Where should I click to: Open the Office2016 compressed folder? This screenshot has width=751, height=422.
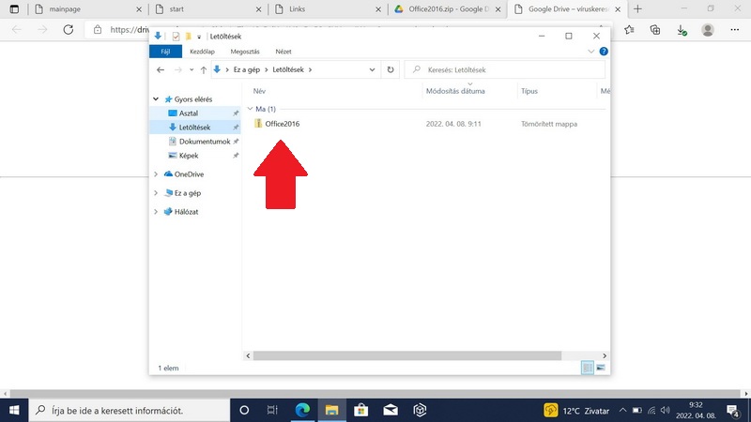(x=283, y=124)
